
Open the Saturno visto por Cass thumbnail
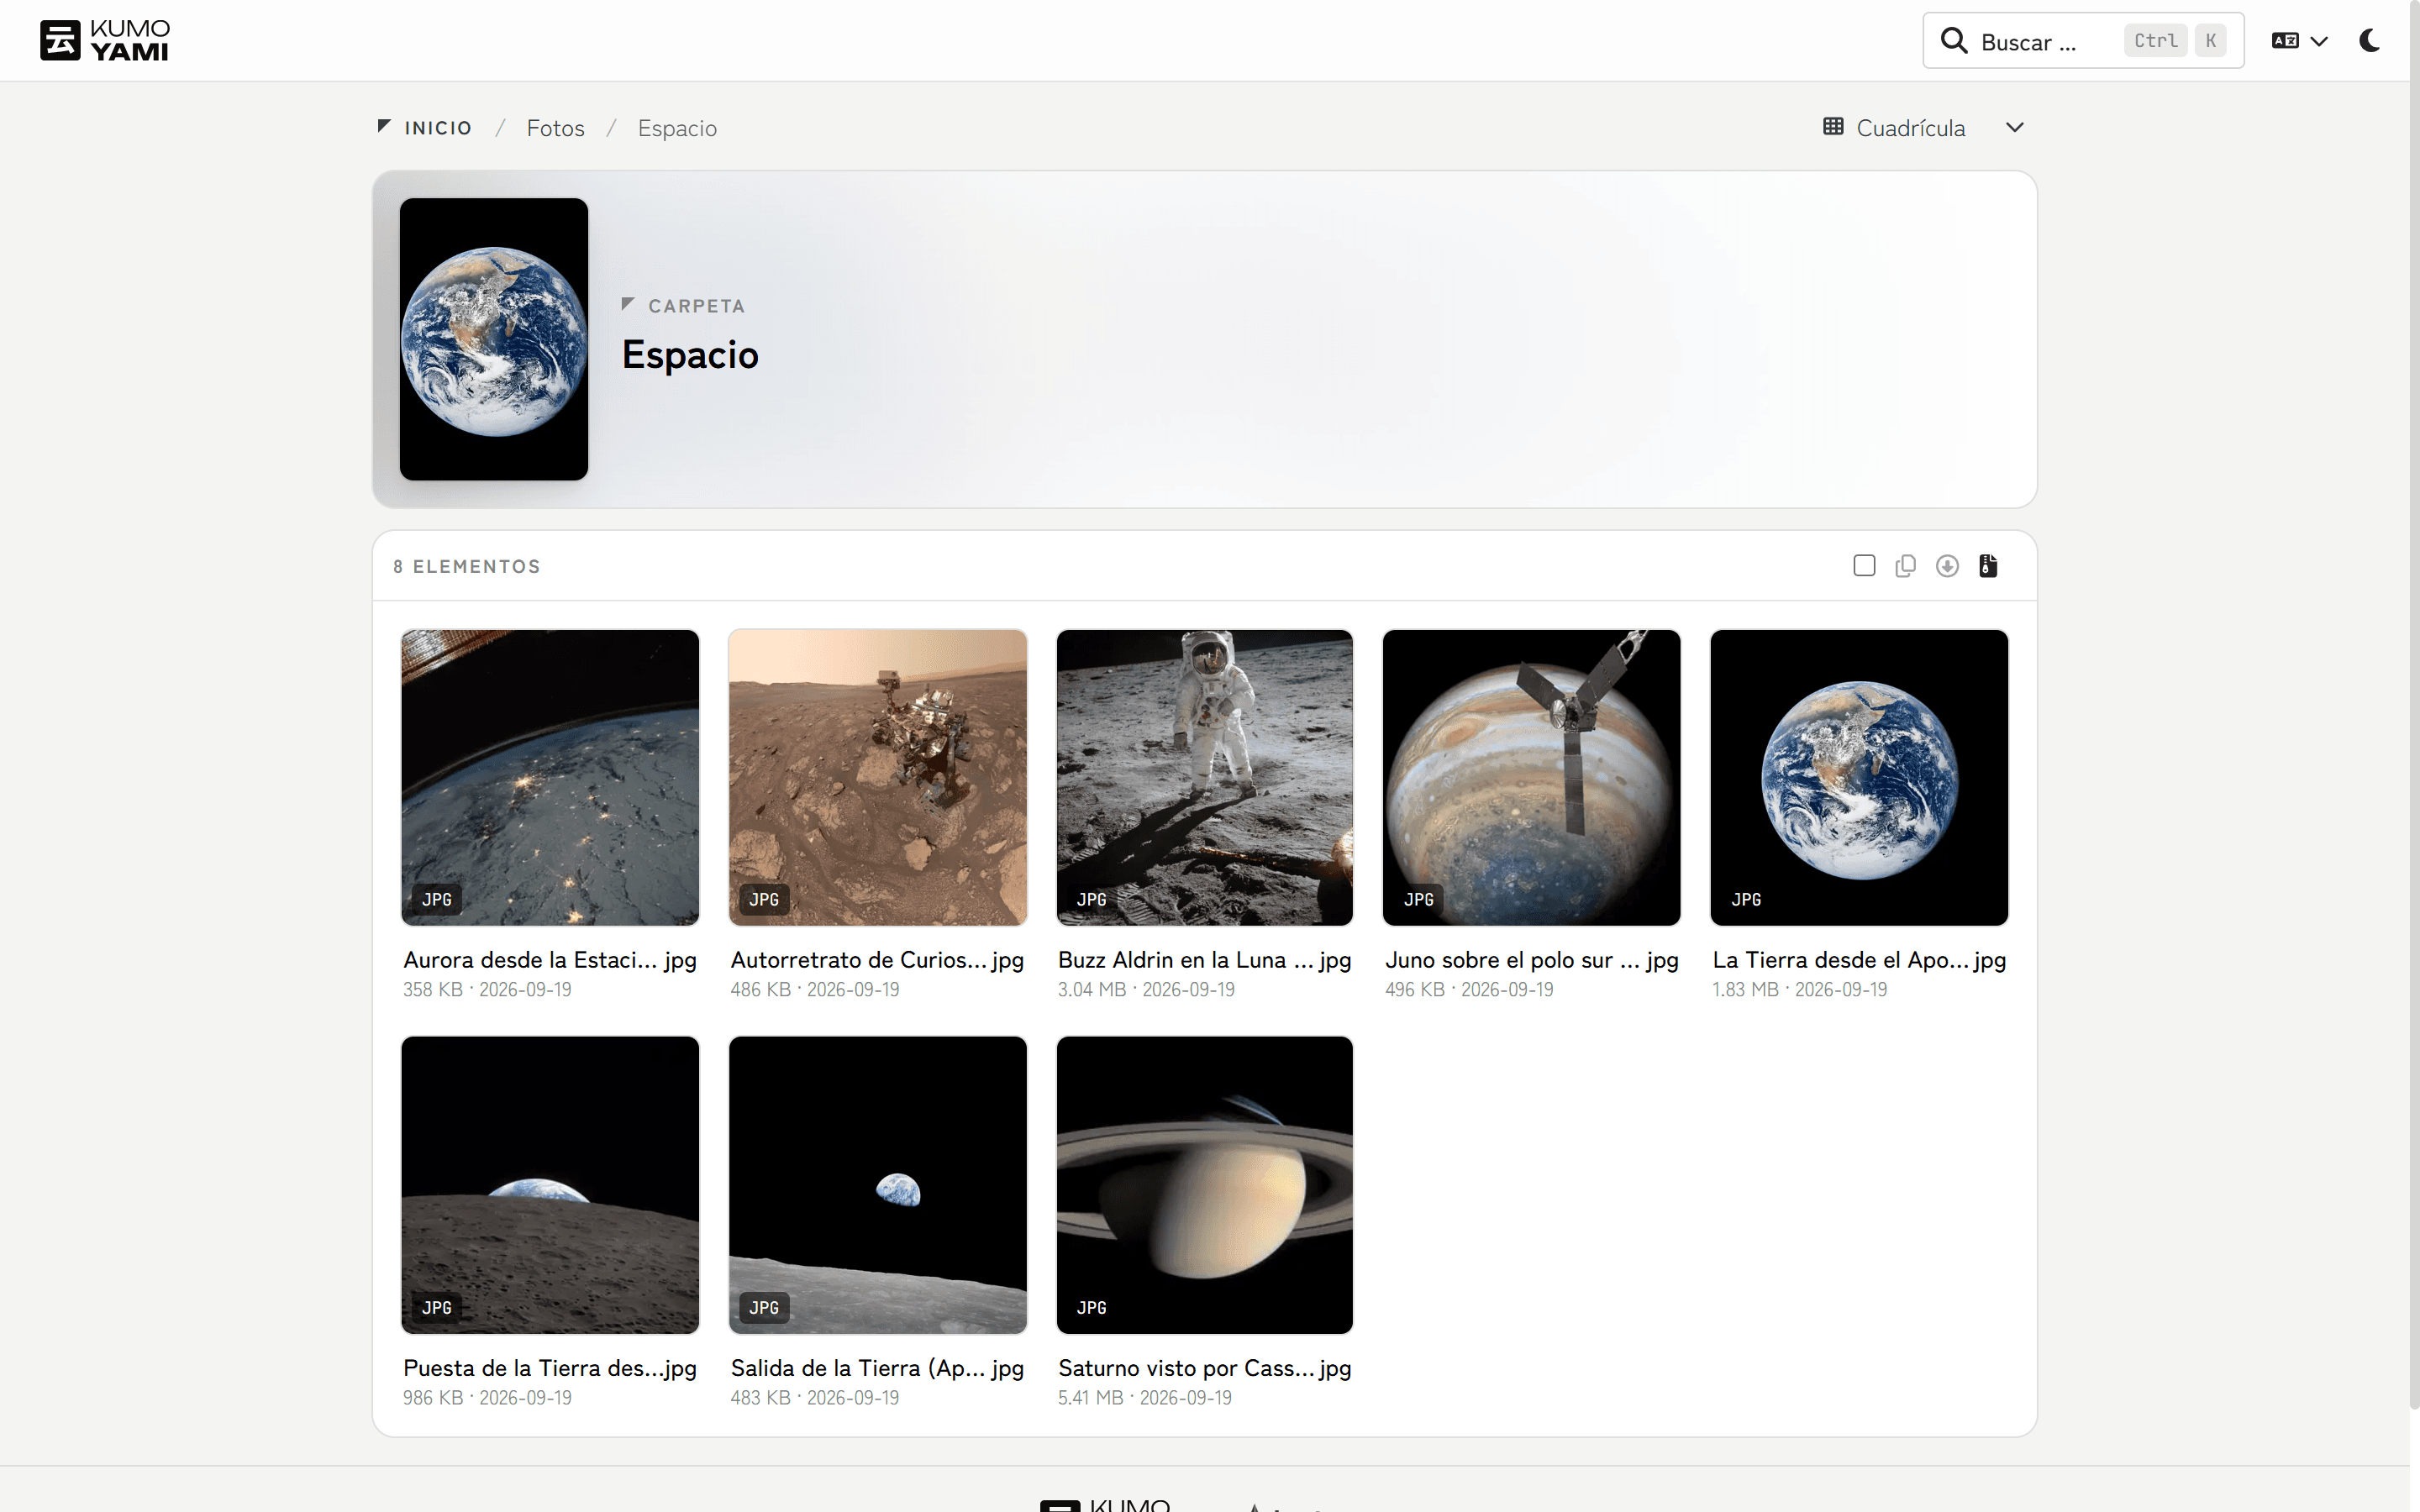(x=1205, y=1185)
